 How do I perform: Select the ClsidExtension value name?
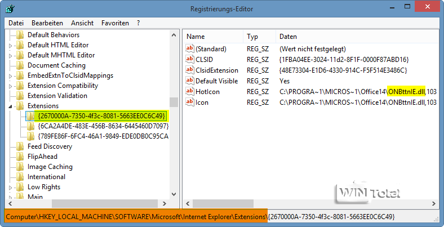point(217,70)
